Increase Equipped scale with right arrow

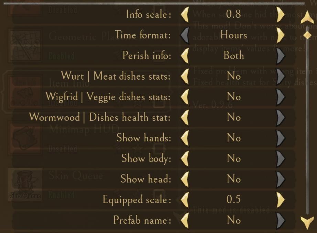coord(281,199)
